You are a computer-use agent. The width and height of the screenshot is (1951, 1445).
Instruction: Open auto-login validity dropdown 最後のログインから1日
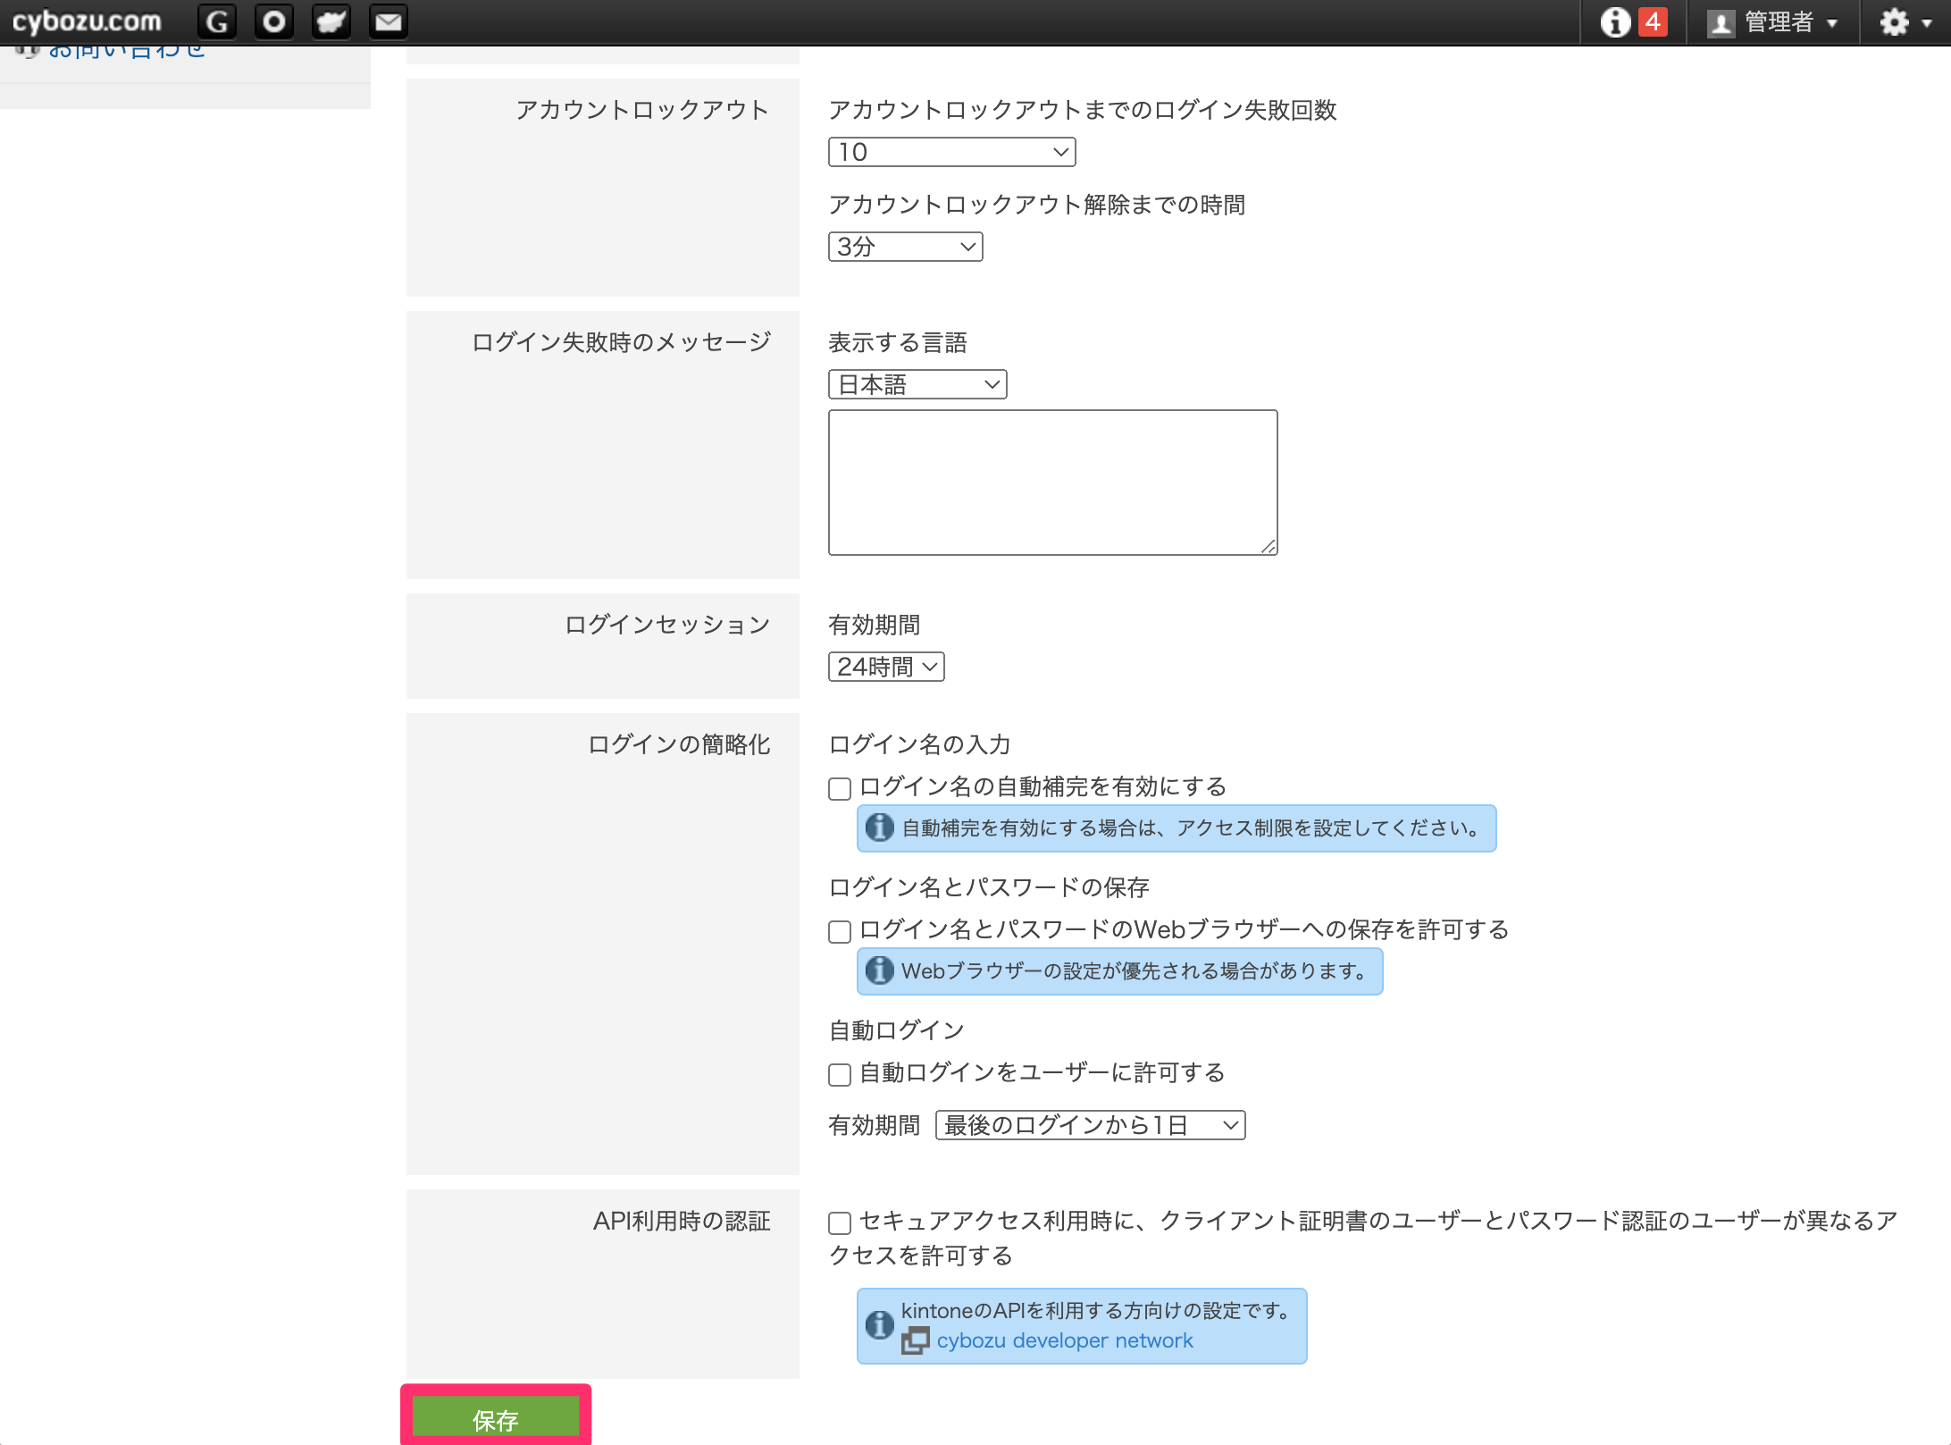click(1090, 1125)
